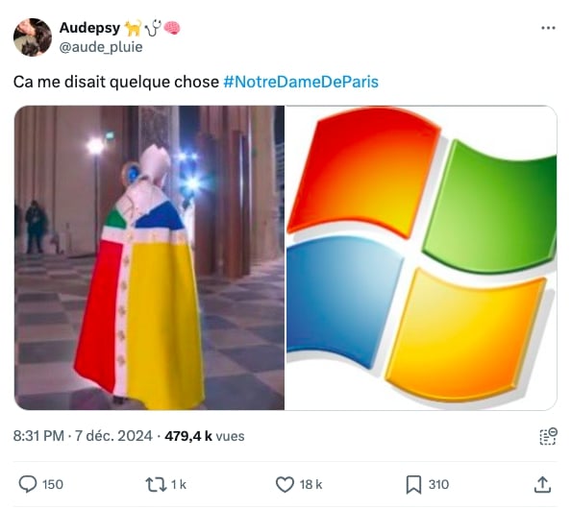Click the 8:31 PM timestamp
The image size is (571, 509).
(38, 436)
